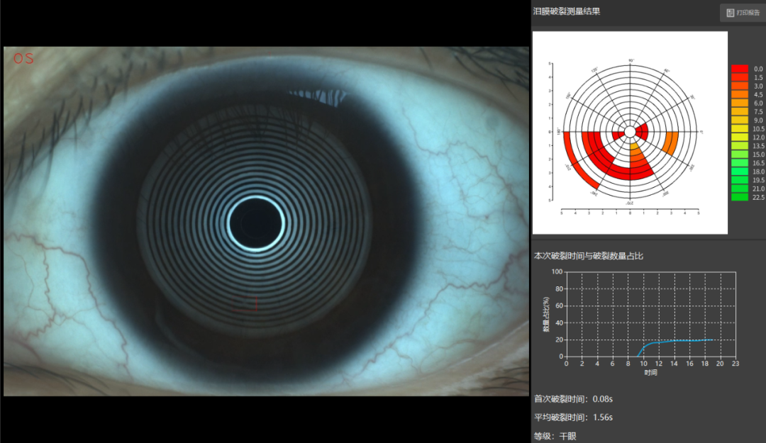This screenshot has width=766, height=443.
Task: Click the 22.5 green legend swatch
Action: point(740,197)
